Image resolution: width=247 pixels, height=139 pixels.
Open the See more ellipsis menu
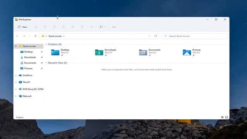pyautogui.click(x=114, y=27)
